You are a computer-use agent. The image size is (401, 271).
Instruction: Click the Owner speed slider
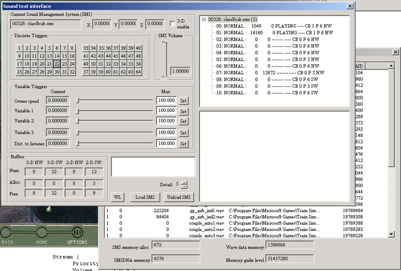point(114,100)
